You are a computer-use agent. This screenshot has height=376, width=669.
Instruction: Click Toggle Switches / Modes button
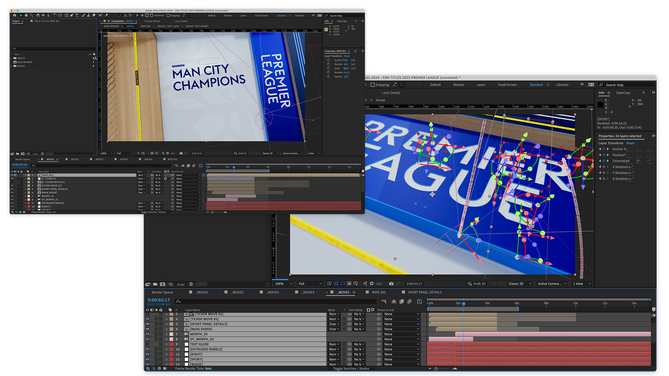click(x=351, y=368)
